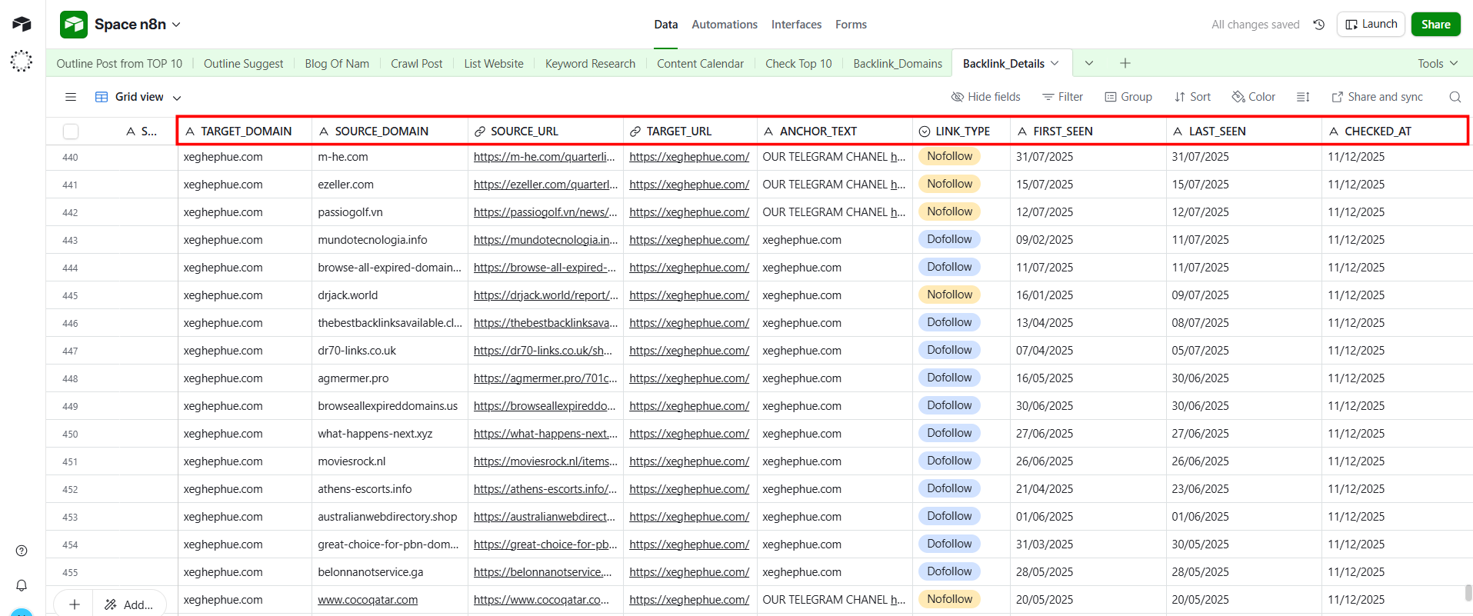Open the Blog Of Nam table tab
This screenshot has width=1473, height=616.
[x=337, y=63]
